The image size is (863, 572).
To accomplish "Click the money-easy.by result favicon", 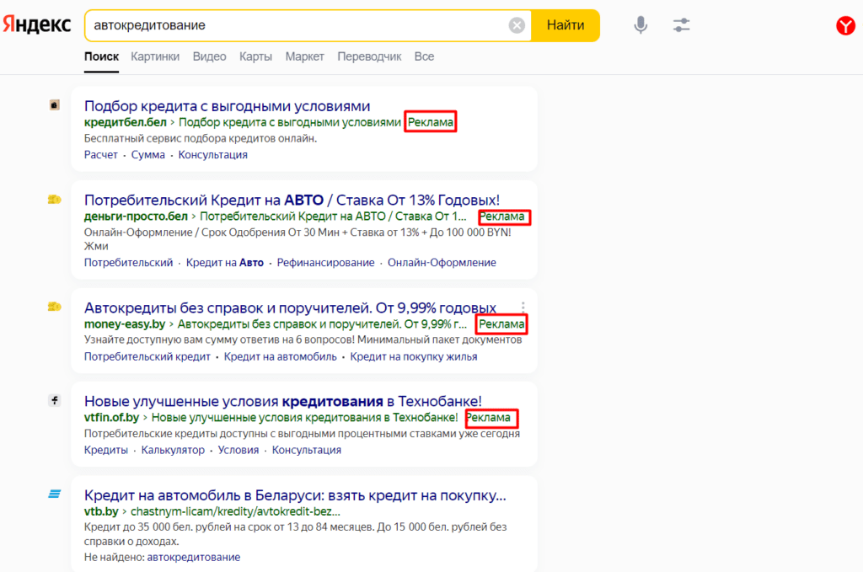I will click(55, 307).
